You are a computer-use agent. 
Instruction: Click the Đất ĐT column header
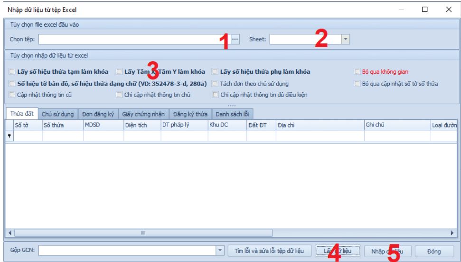pos(262,125)
